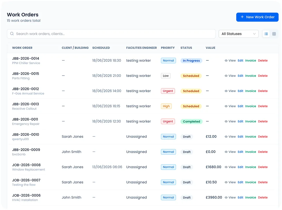Click the Priority column header
Image resolution: width=282 pixels, height=210 pixels.
pyautogui.click(x=168, y=48)
